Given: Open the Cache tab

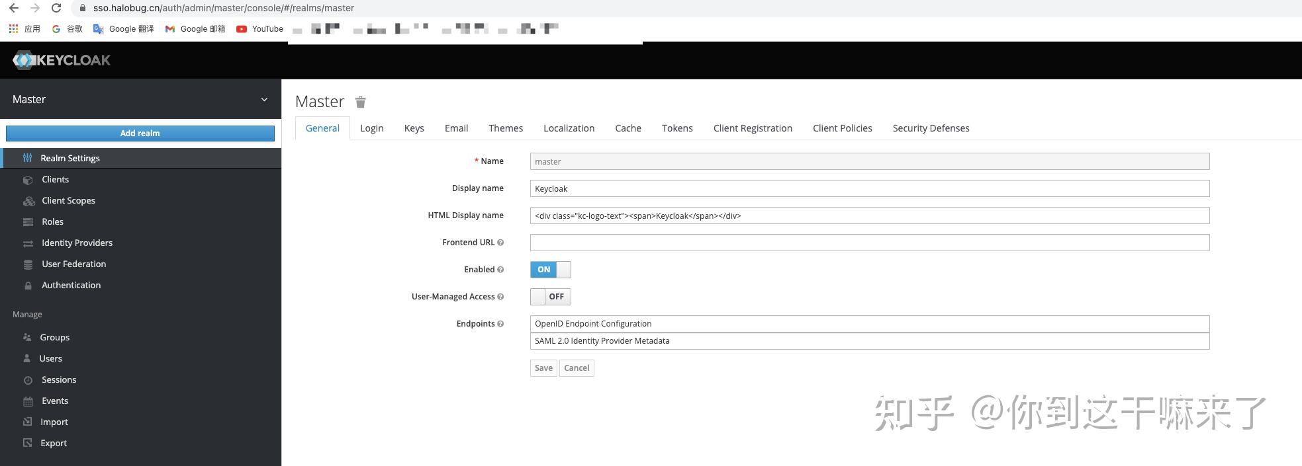Looking at the screenshot, I should click(628, 128).
